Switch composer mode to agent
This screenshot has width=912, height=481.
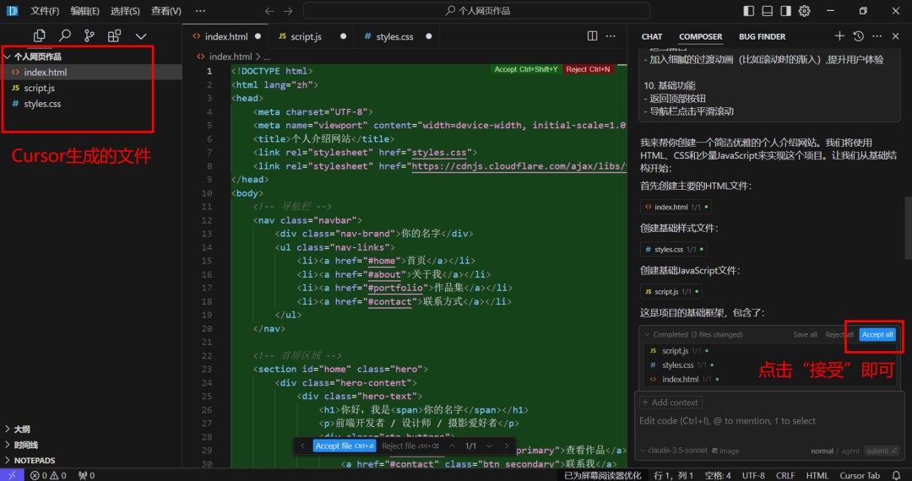850,451
